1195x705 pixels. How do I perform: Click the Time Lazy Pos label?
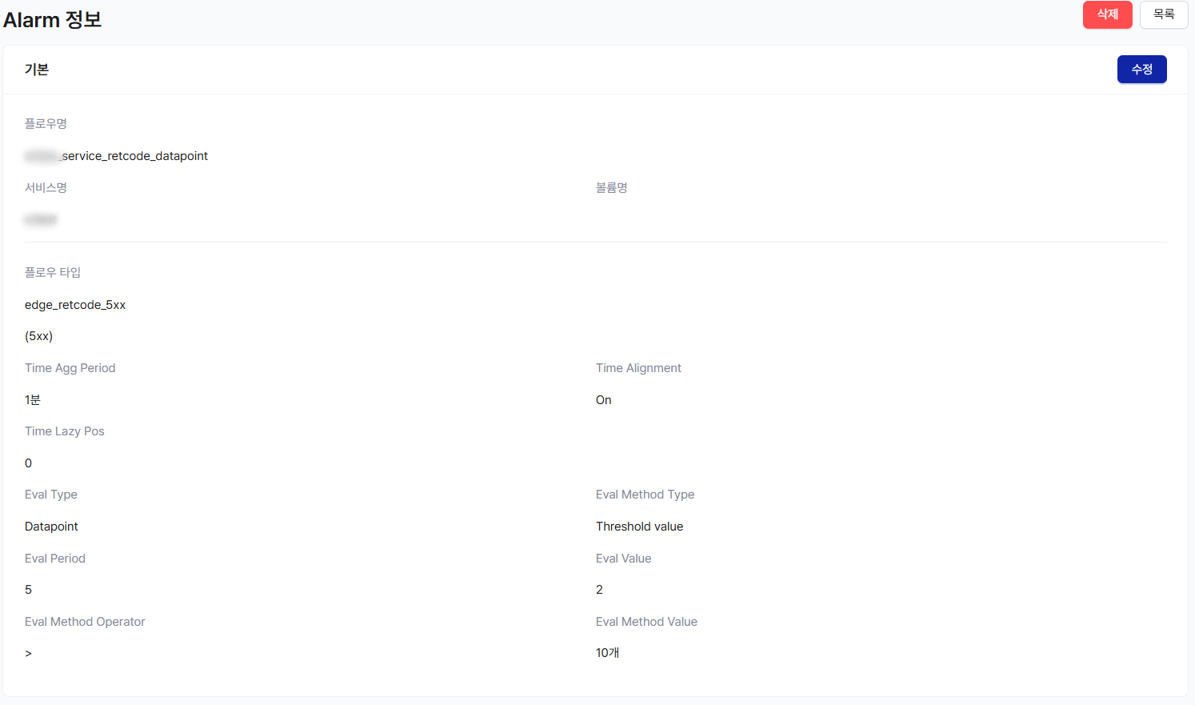tap(64, 431)
